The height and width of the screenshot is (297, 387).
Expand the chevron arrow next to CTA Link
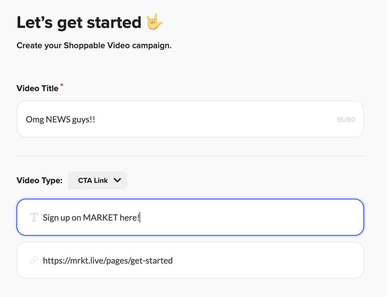point(117,180)
